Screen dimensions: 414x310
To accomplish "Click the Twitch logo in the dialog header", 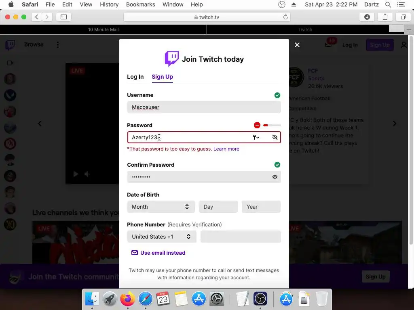I will pyautogui.click(x=171, y=59).
